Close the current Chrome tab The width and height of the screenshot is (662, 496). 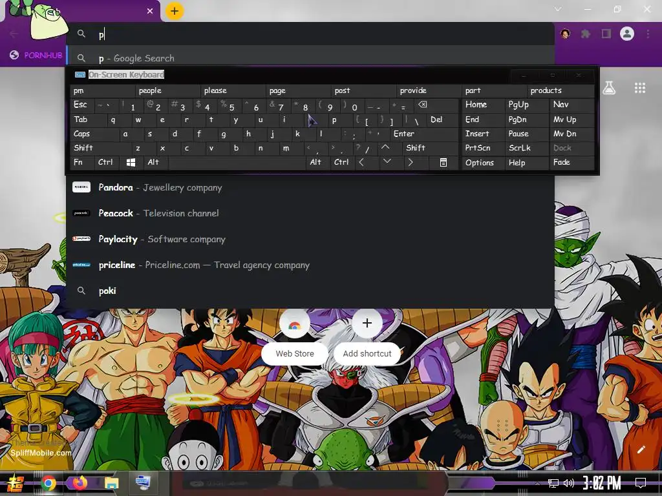coord(150,11)
